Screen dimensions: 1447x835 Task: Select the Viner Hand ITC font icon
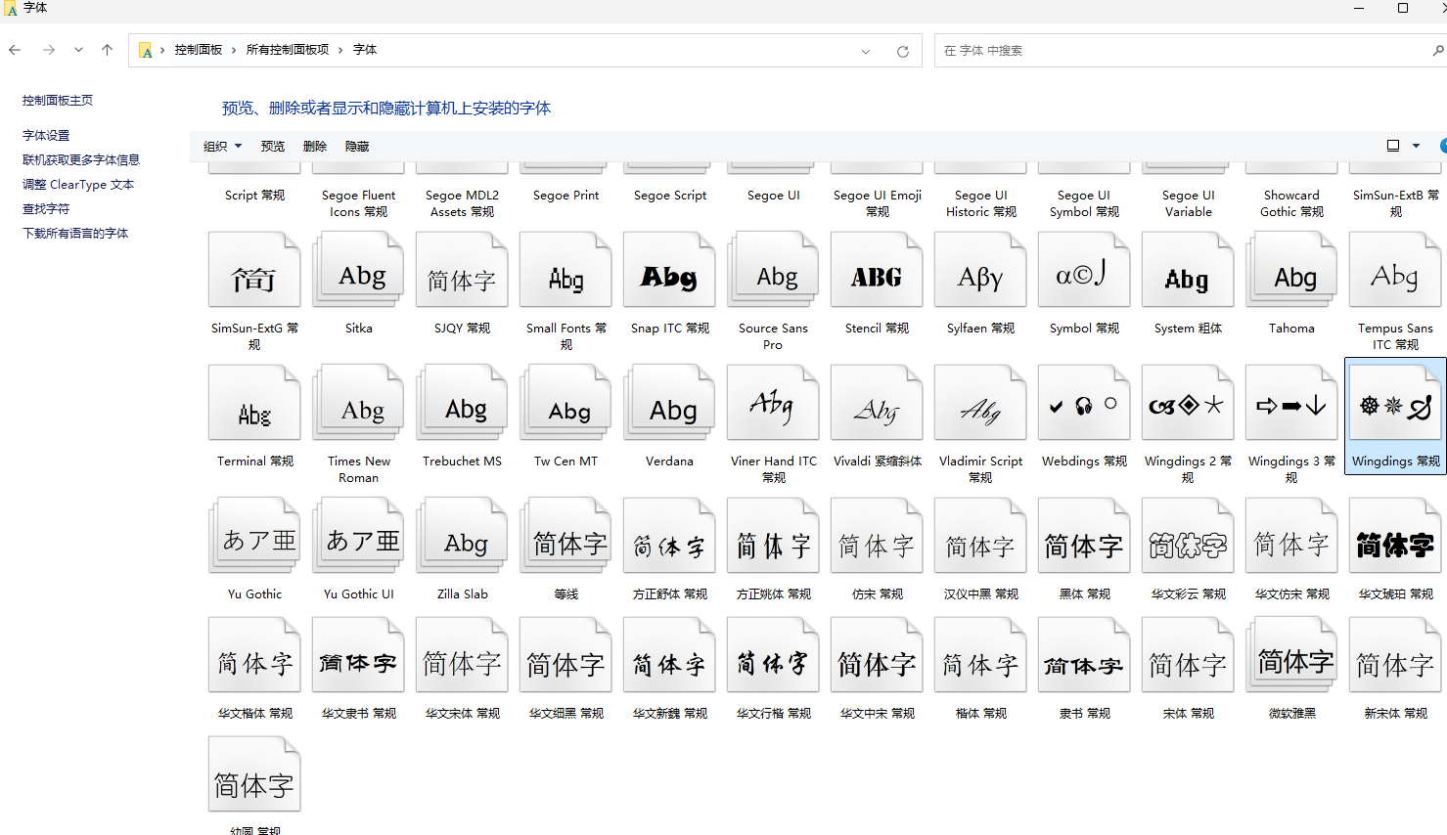click(773, 405)
